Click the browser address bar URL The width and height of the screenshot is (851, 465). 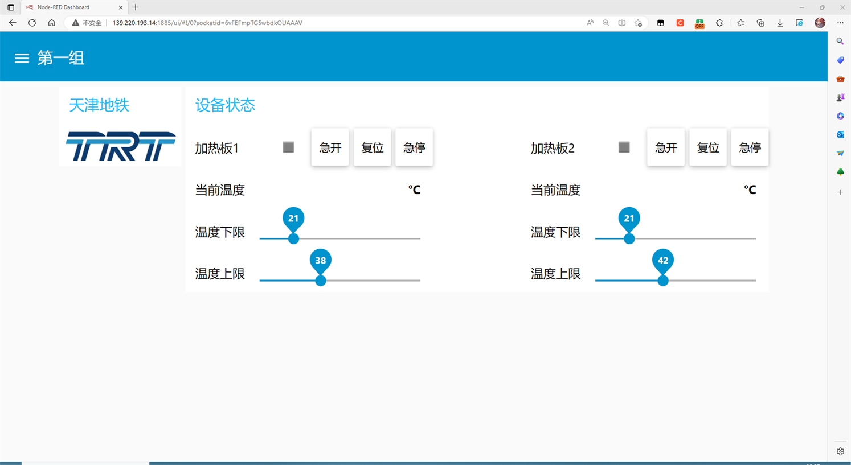[x=207, y=23]
